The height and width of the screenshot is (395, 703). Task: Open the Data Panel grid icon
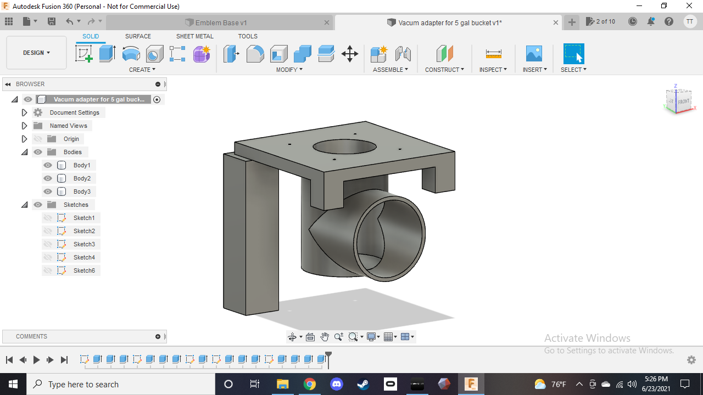(9, 22)
